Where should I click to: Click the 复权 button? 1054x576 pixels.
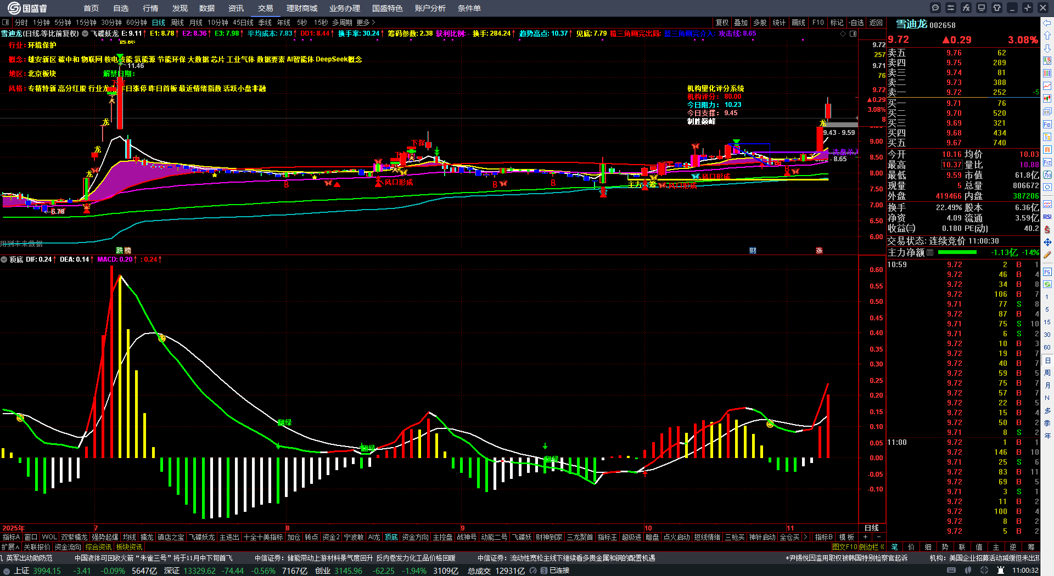(x=722, y=22)
